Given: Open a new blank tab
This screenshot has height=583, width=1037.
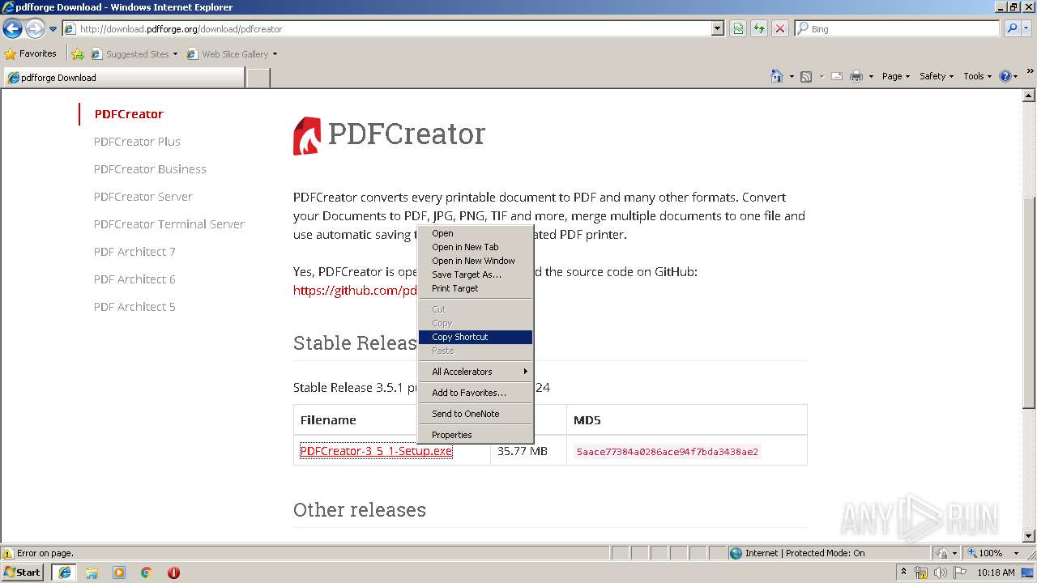Looking at the screenshot, I should [258, 78].
